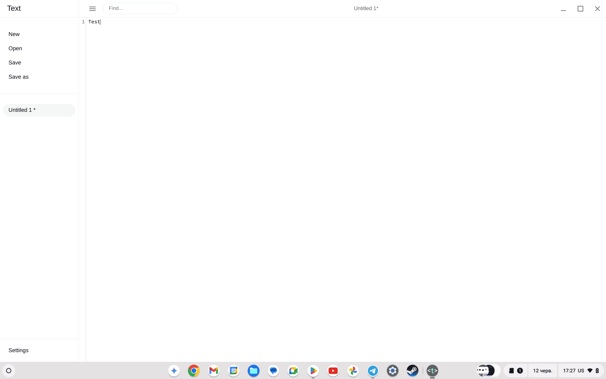
Task: Click Open file option
Action: click(15, 48)
